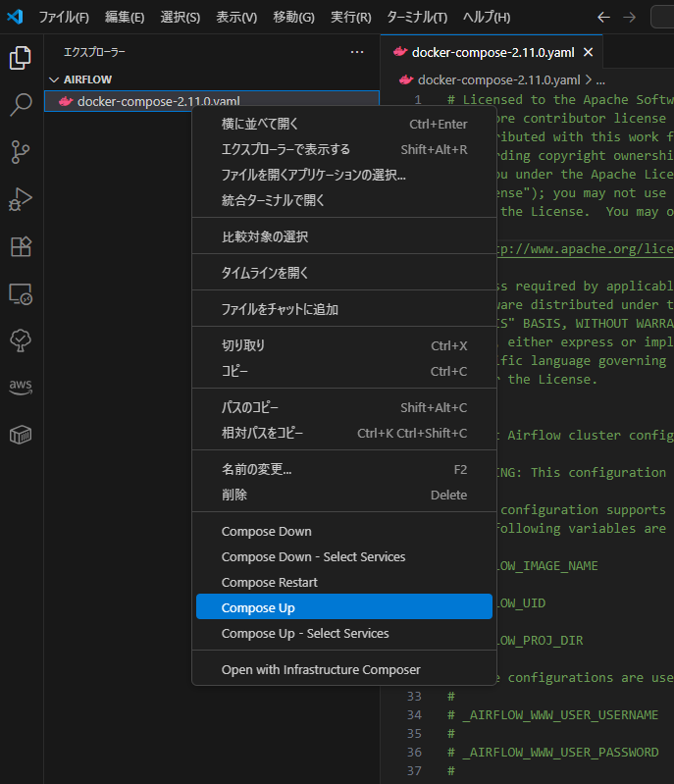The width and height of the screenshot is (674, 784).
Task: Click the _AIRFLOW_WWW_USER_USERNAME comment line
Action: click(x=552, y=715)
